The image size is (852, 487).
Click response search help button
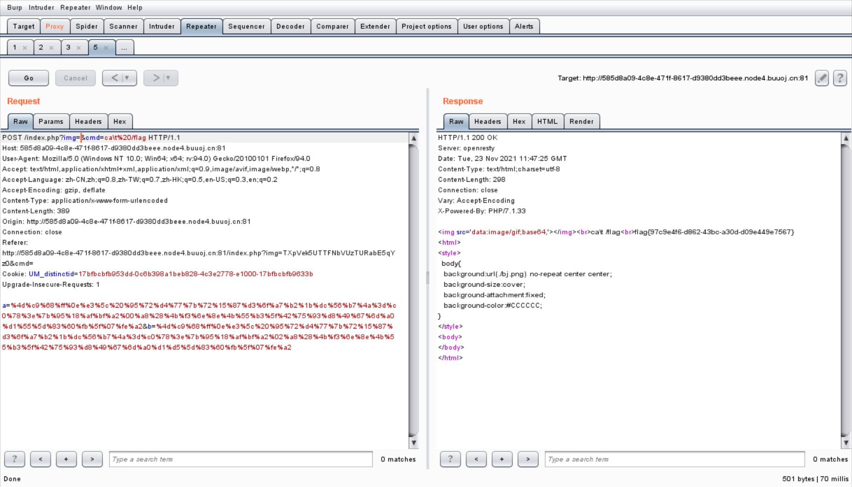point(450,459)
